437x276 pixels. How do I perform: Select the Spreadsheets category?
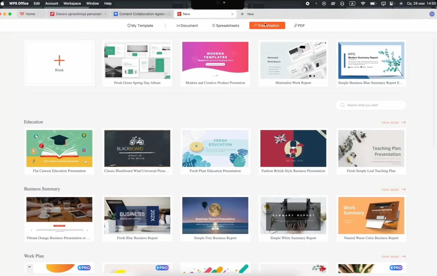[226, 26]
